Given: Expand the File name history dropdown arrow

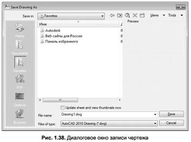Looking at the screenshot, I should [x=155, y=115].
